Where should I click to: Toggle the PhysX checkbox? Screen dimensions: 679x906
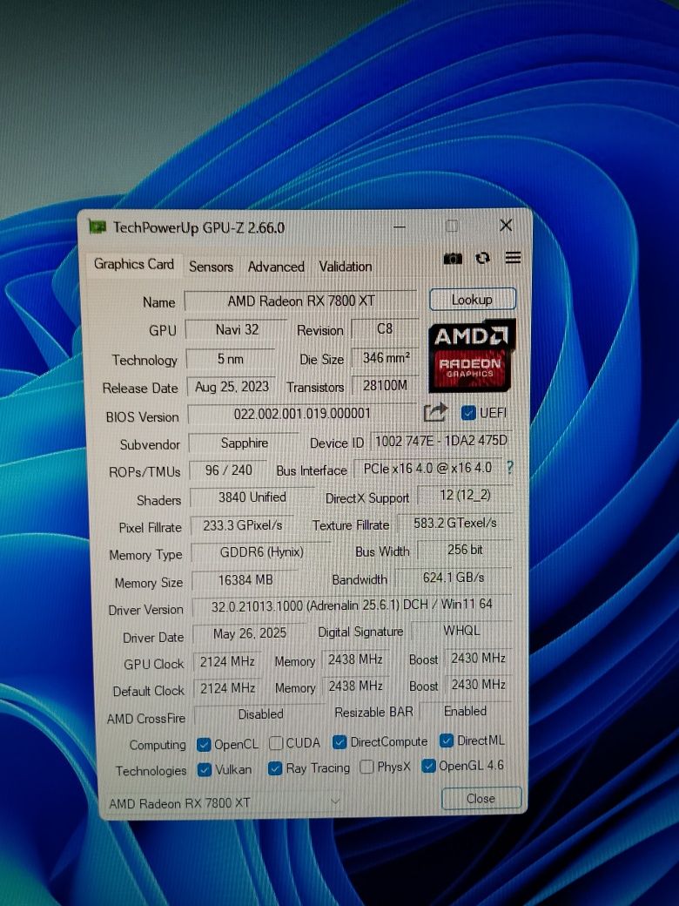(366, 767)
